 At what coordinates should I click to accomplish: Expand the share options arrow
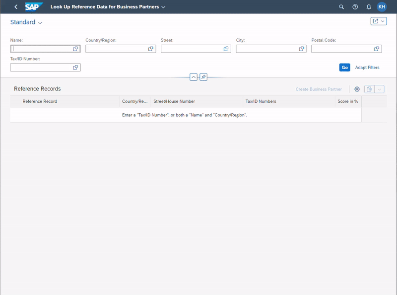[383, 21]
